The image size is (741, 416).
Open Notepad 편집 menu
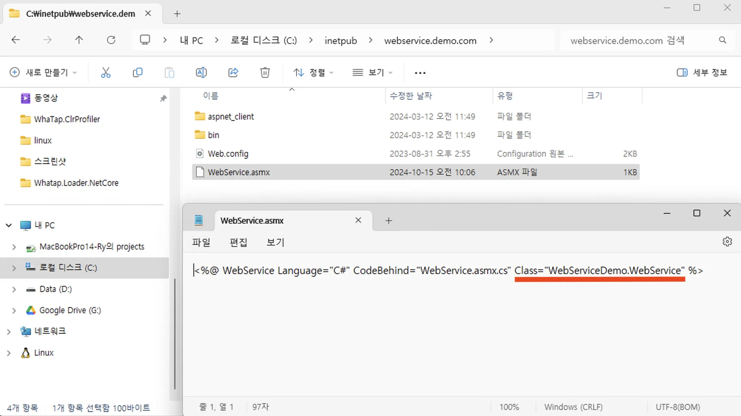(238, 242)
